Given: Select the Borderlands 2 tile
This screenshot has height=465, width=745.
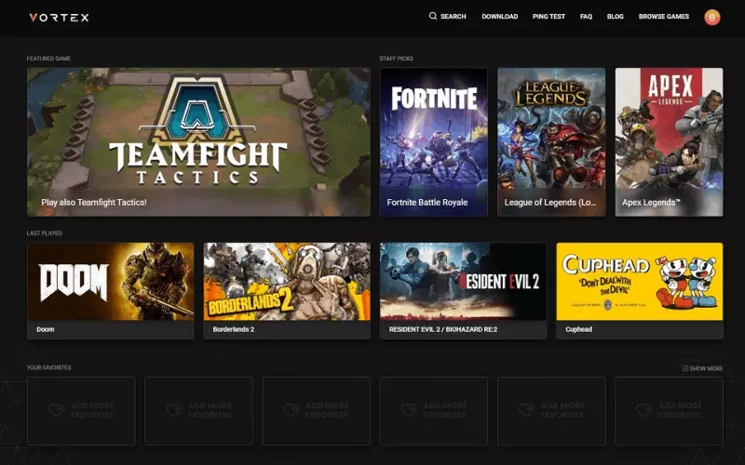Looking at the screenshot, I should pos(287,291).
